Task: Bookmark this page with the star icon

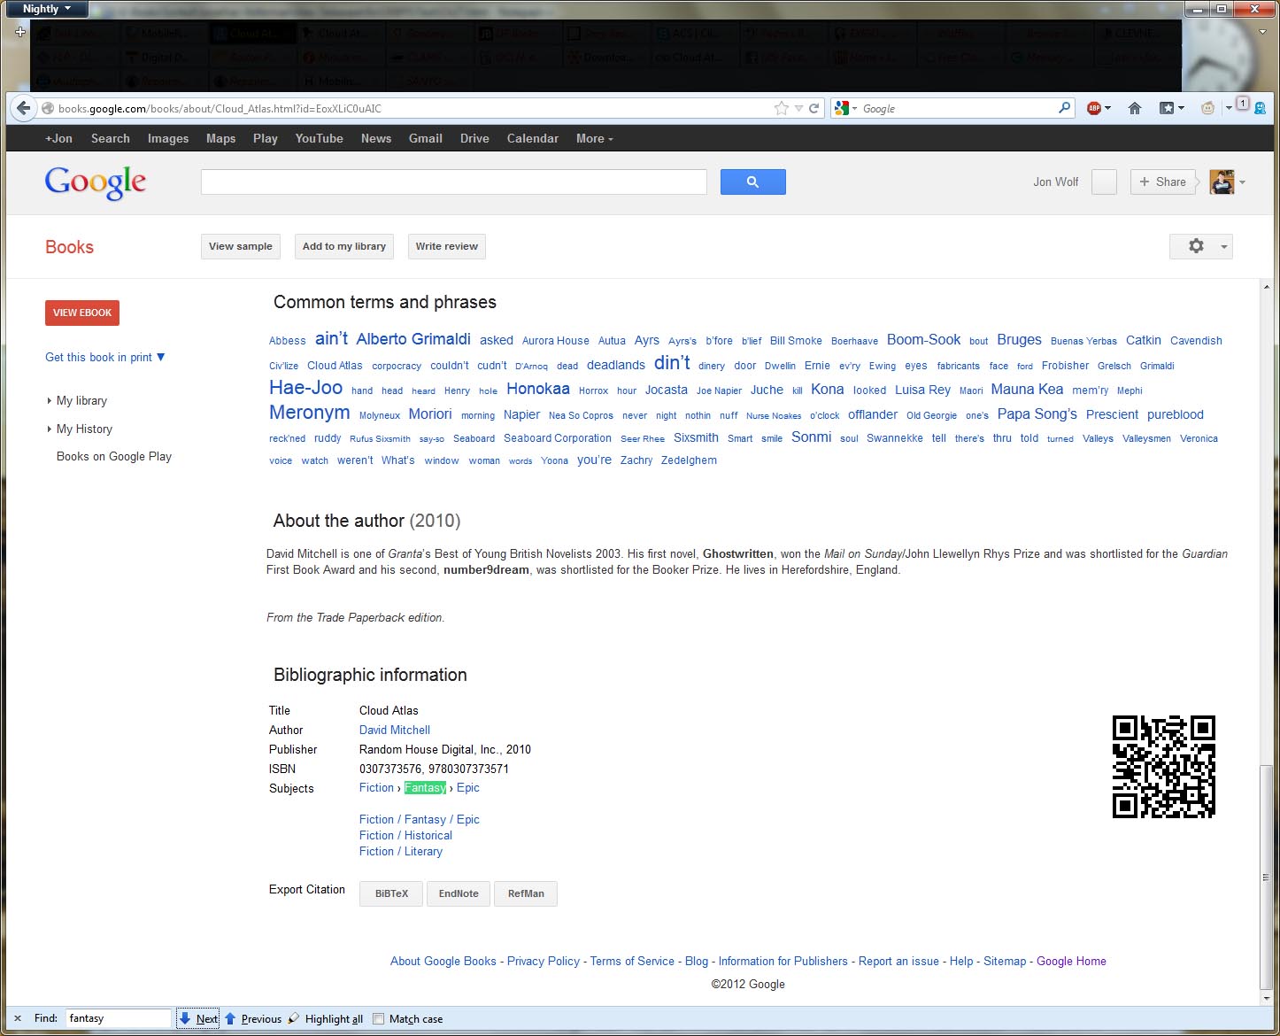Action: click(781, 108)
